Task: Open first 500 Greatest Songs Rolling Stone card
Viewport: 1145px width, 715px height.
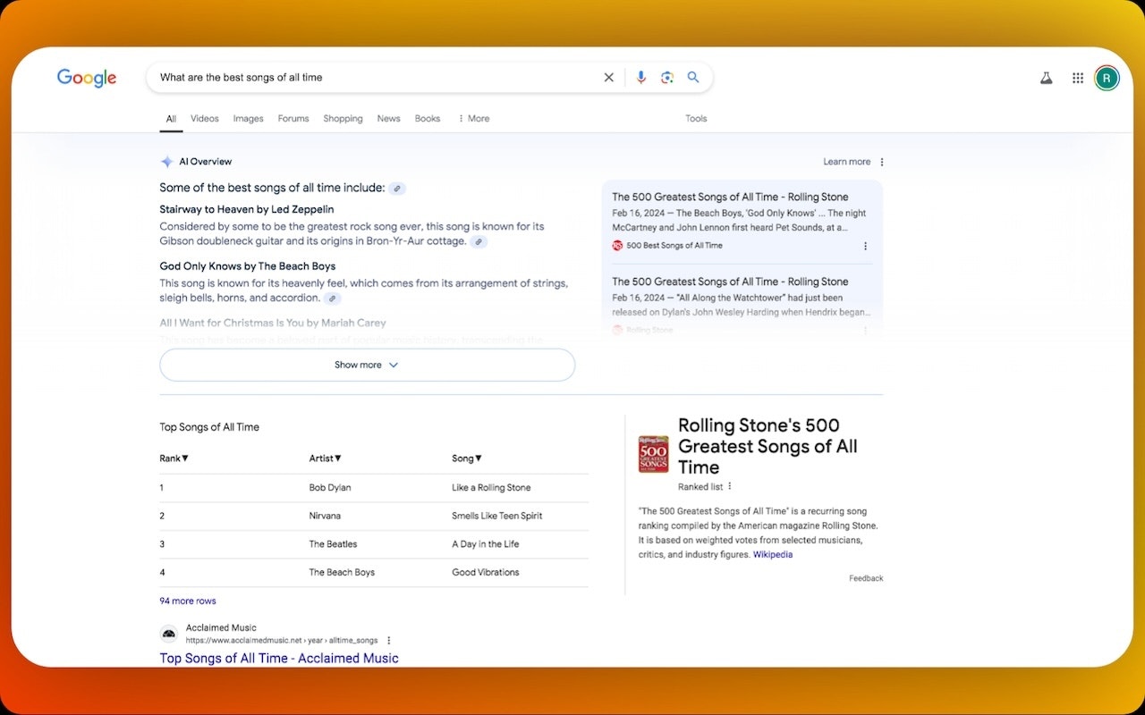Action: (730, 198)
